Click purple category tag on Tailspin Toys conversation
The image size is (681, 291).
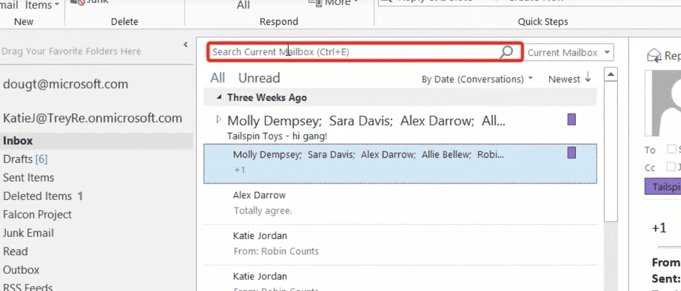pos(571,119)
